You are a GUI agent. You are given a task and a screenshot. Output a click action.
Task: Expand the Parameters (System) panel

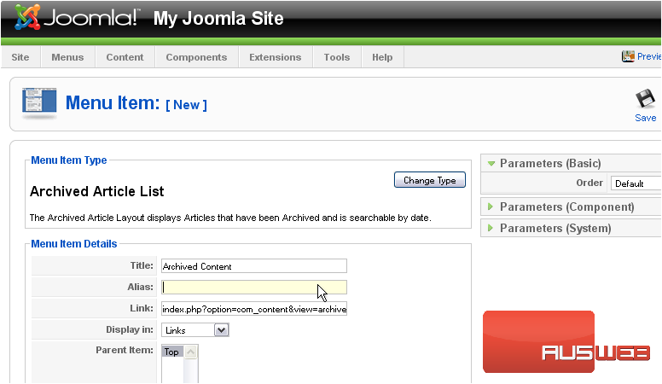[571, 228]
